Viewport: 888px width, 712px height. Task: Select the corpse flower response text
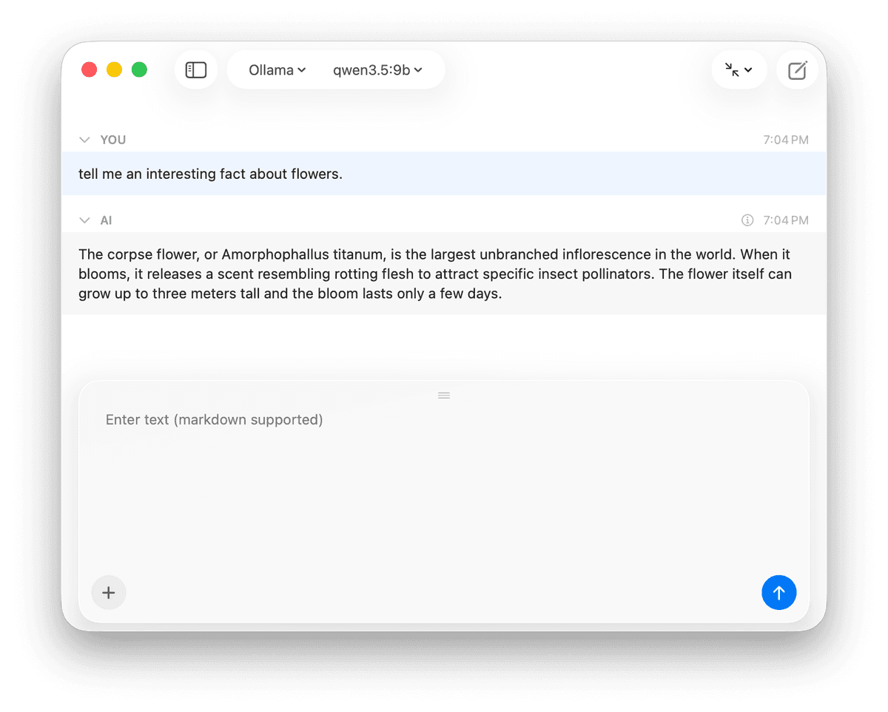click(435, 274)
